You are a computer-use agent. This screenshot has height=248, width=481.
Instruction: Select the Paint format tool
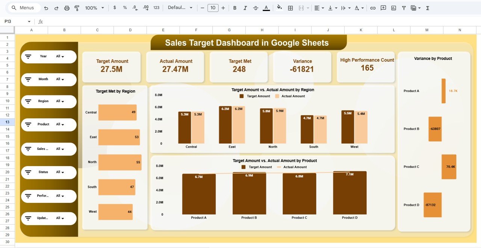pyautogui.click(x=77, y=8)
